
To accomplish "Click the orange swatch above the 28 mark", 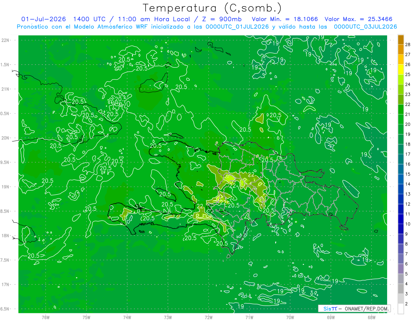I will coord(401,40).
